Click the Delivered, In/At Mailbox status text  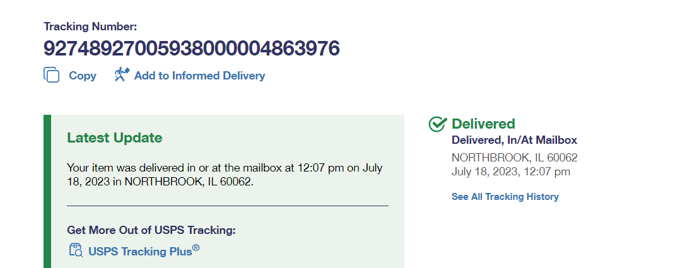tap(514, 141)
